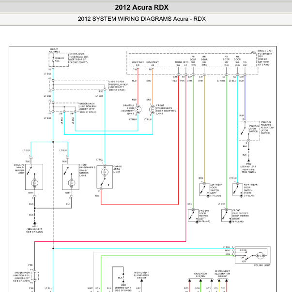Click the "FRONT PASSENGER'S DOOR COURTESY LIGHT" label
The width and height of the screenshot is (292, 292).
(x=166, y=109)
